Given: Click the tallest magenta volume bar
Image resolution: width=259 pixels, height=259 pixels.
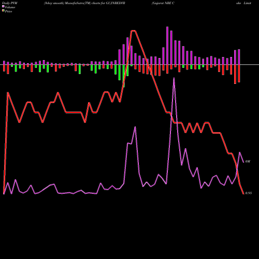Looking at the screenshot, I should (167, 46).
